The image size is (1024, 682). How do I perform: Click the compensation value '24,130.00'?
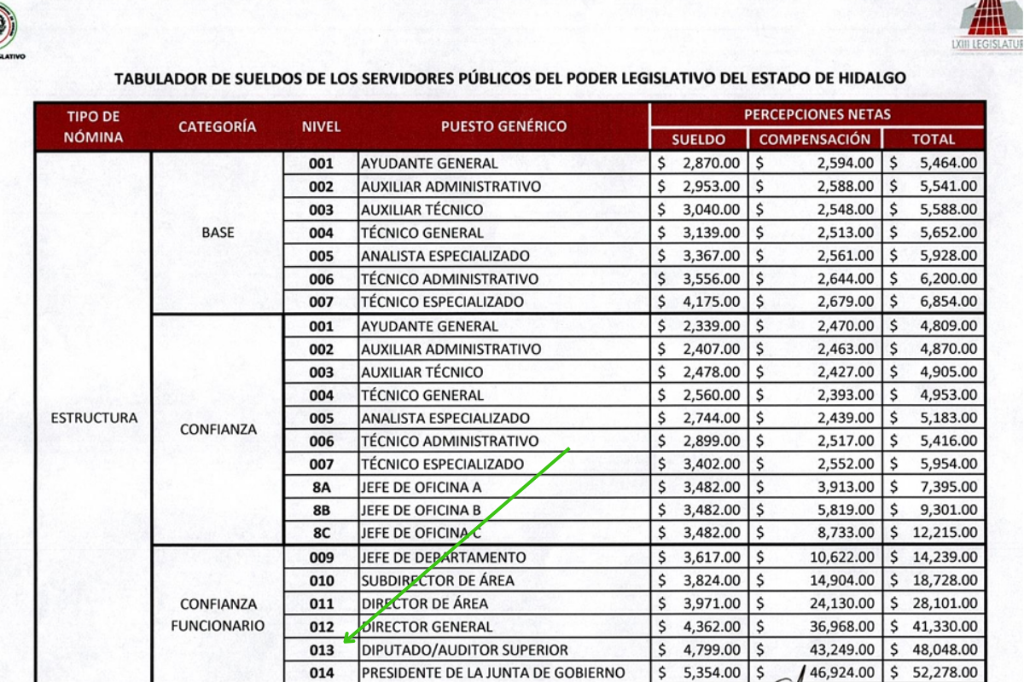pos(841,603)
